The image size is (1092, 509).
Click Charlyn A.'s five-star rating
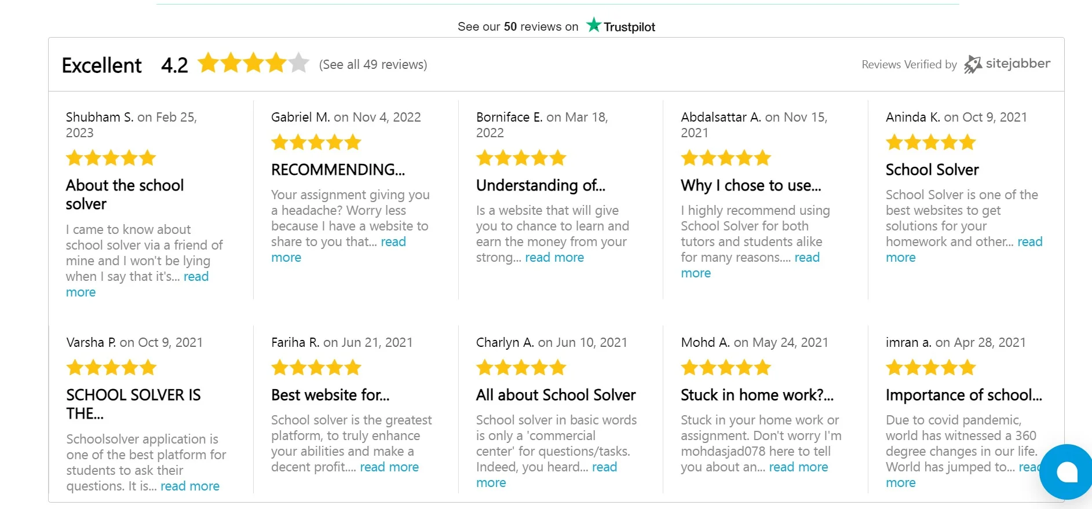coord(521,367)
